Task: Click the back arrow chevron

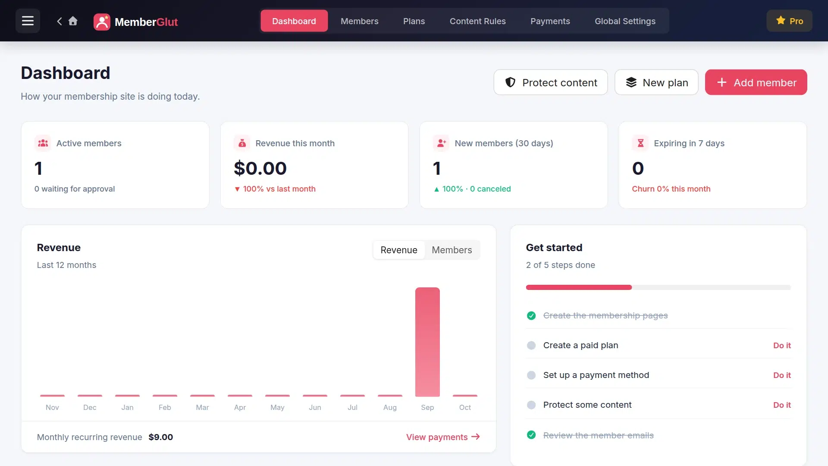Action: 60,21
